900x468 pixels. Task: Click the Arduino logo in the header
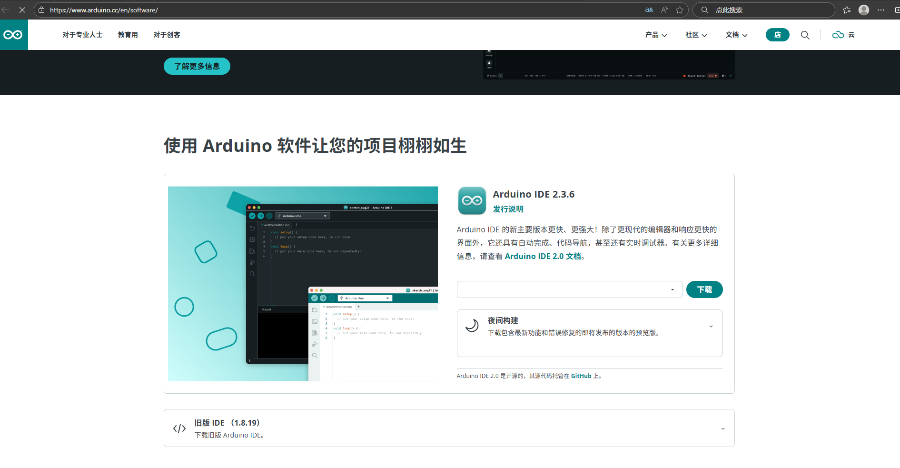tap(13, 35)
